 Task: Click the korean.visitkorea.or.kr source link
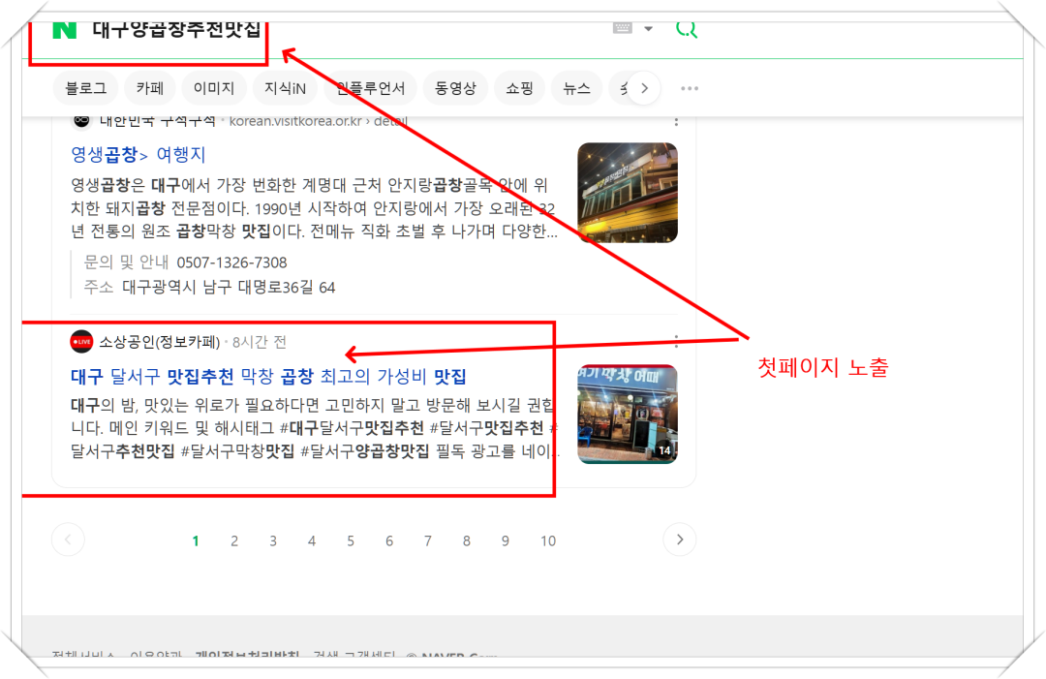[x=319, y=121]
